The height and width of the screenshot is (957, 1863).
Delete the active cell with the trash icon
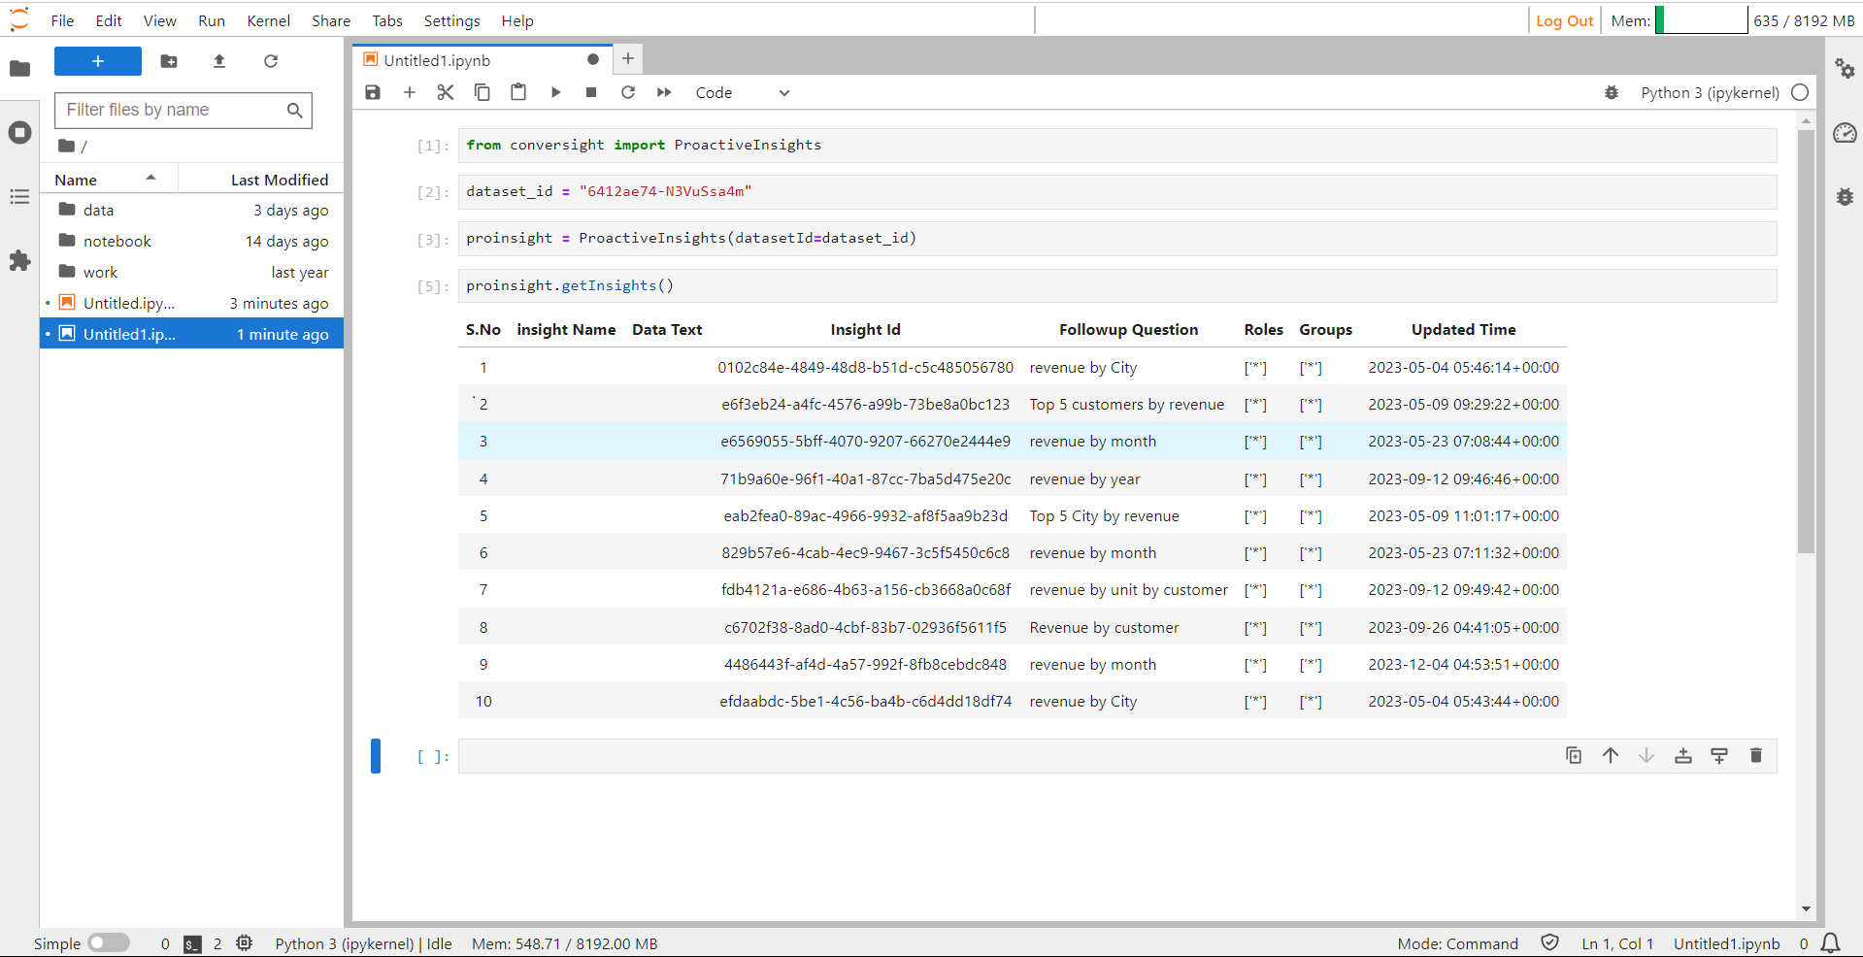tap(1755, 755)
